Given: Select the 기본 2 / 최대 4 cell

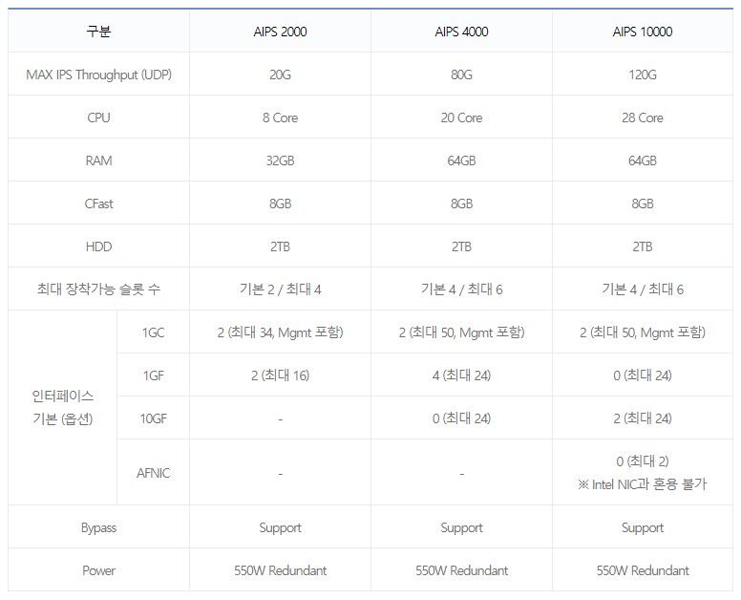Looking at the screenshot, I should (280, 289).
